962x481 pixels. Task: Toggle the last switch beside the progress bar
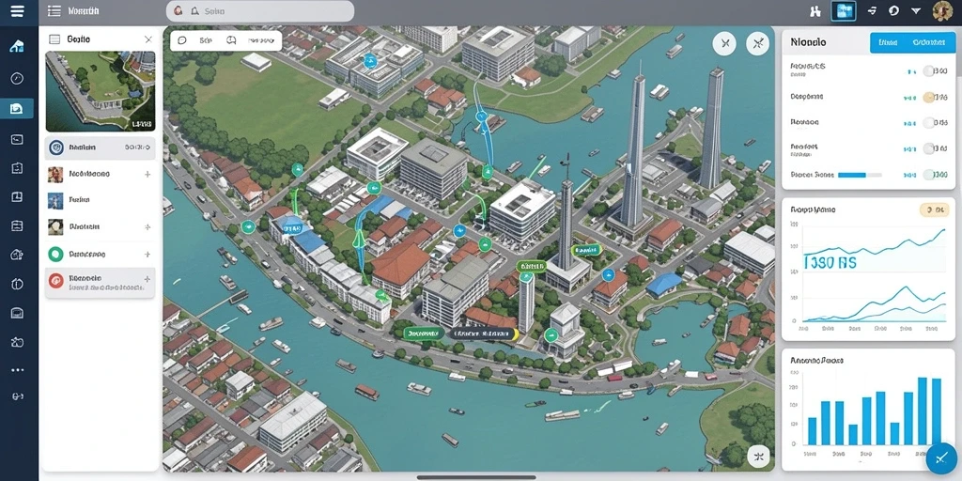point(929,175)
